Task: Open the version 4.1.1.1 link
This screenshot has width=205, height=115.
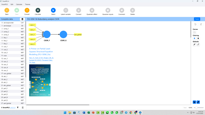Action: click(x=13, y=108)
